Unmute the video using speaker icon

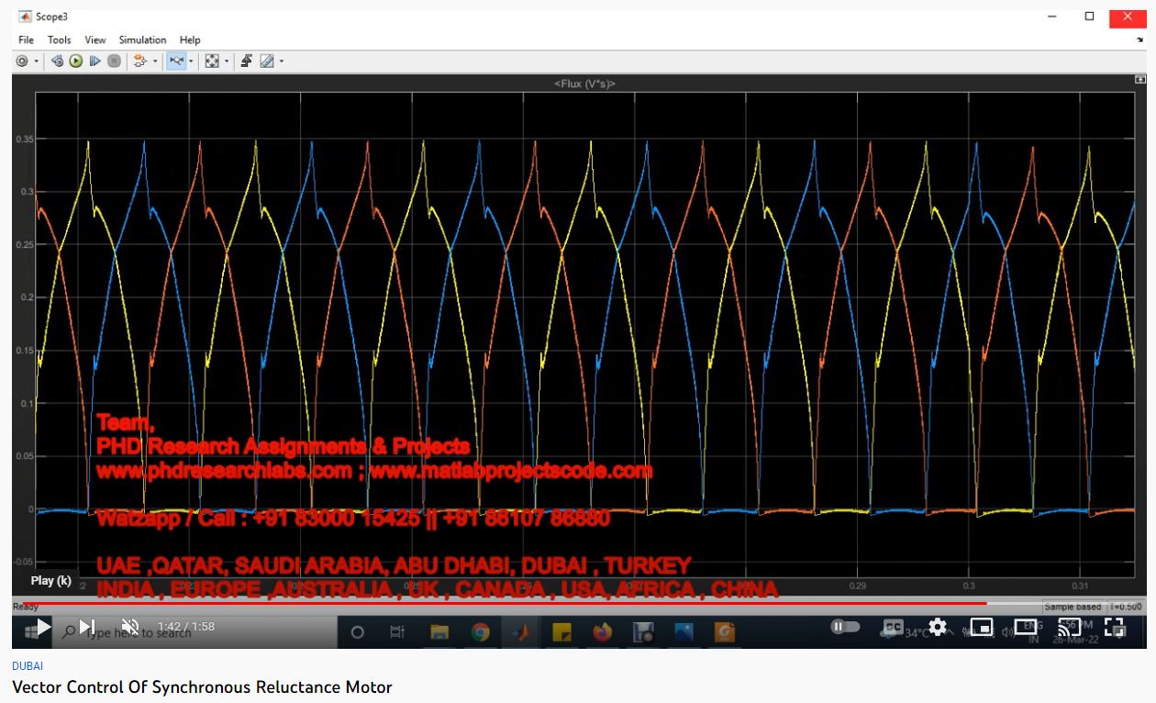pyautogui.click(x=129, y=627)
